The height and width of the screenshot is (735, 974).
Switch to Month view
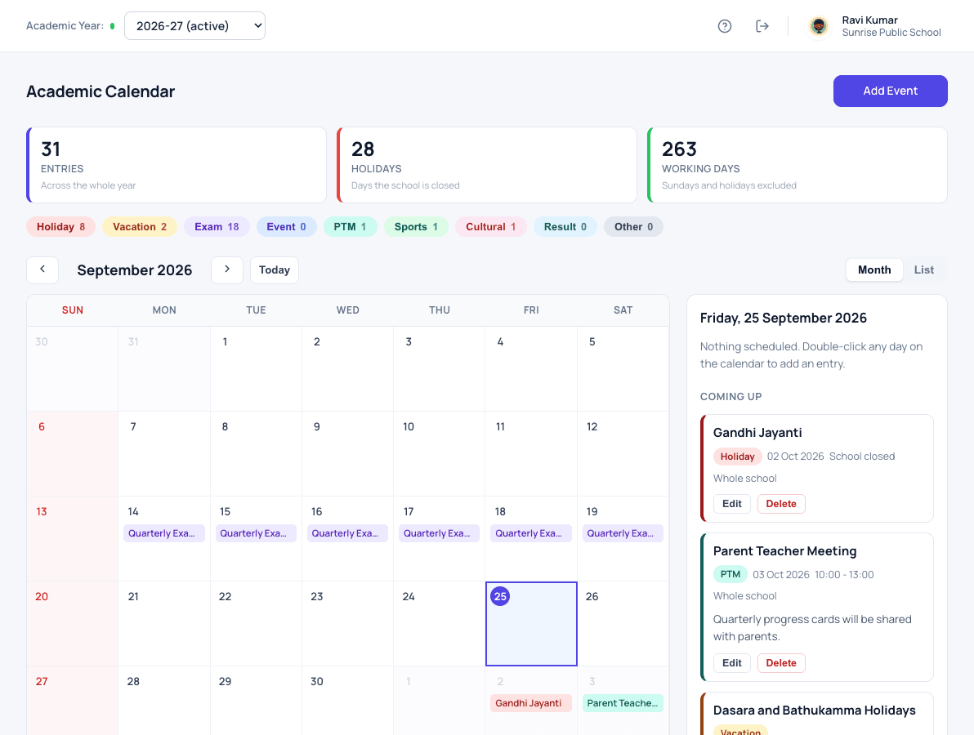coord(874,270)
